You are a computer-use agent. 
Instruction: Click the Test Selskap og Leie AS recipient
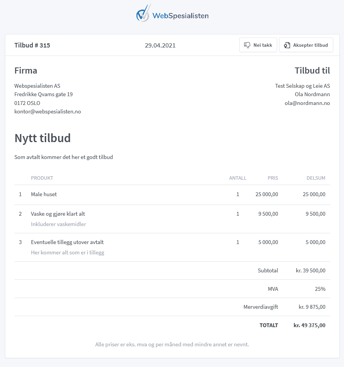[x=302, y=86]
